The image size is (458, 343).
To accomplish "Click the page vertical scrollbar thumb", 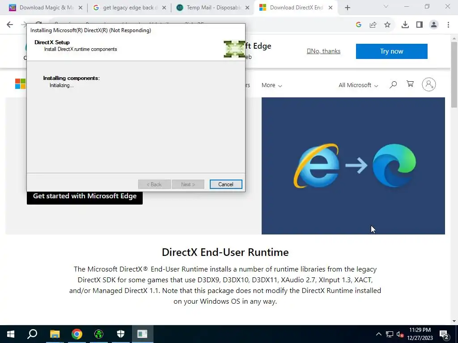I will coord(454,75).
